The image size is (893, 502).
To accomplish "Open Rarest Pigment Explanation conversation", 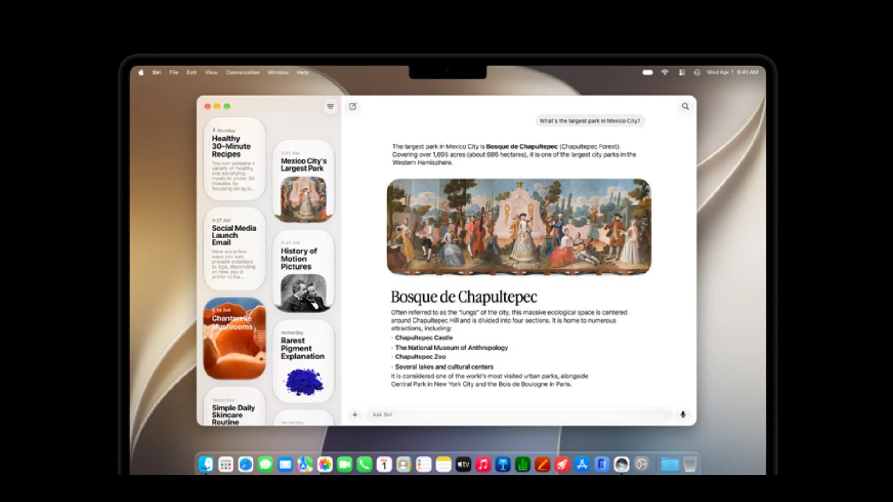I will (x=303, y=361).
